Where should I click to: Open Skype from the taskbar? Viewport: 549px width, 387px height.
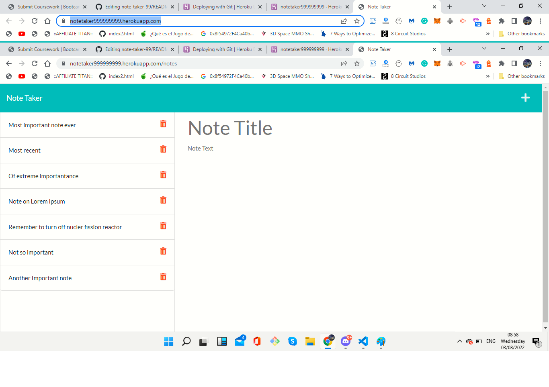pos(293,341)
